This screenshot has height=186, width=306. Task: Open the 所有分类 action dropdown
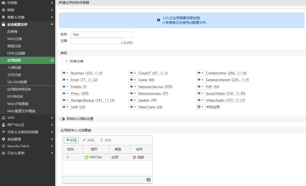[65, 61]
